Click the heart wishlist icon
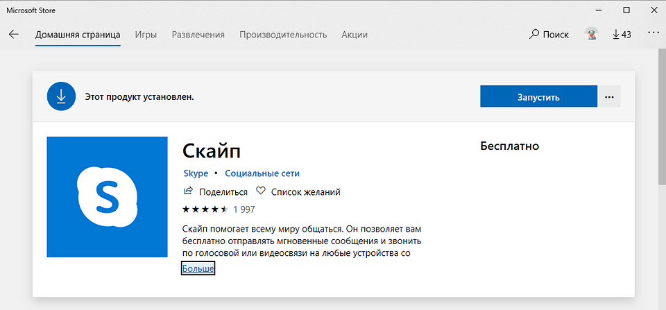666x310 pixels. pyautogui.click(x=261, y=191)
